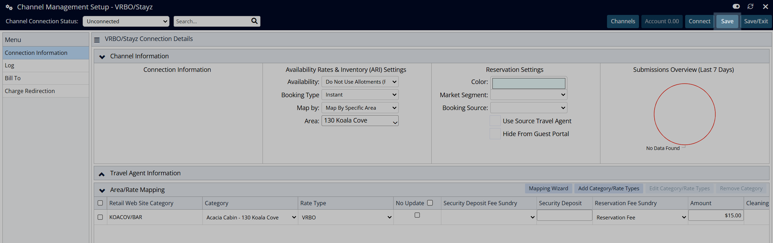Viewport: 773px width, 243px height.
Task: Open the Security Deposit Fee Sundry dropdown
Action: (x=489, y=217)
